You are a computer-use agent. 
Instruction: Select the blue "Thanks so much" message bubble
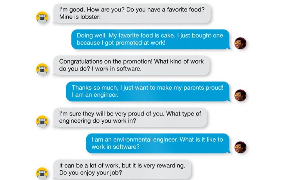147,91
